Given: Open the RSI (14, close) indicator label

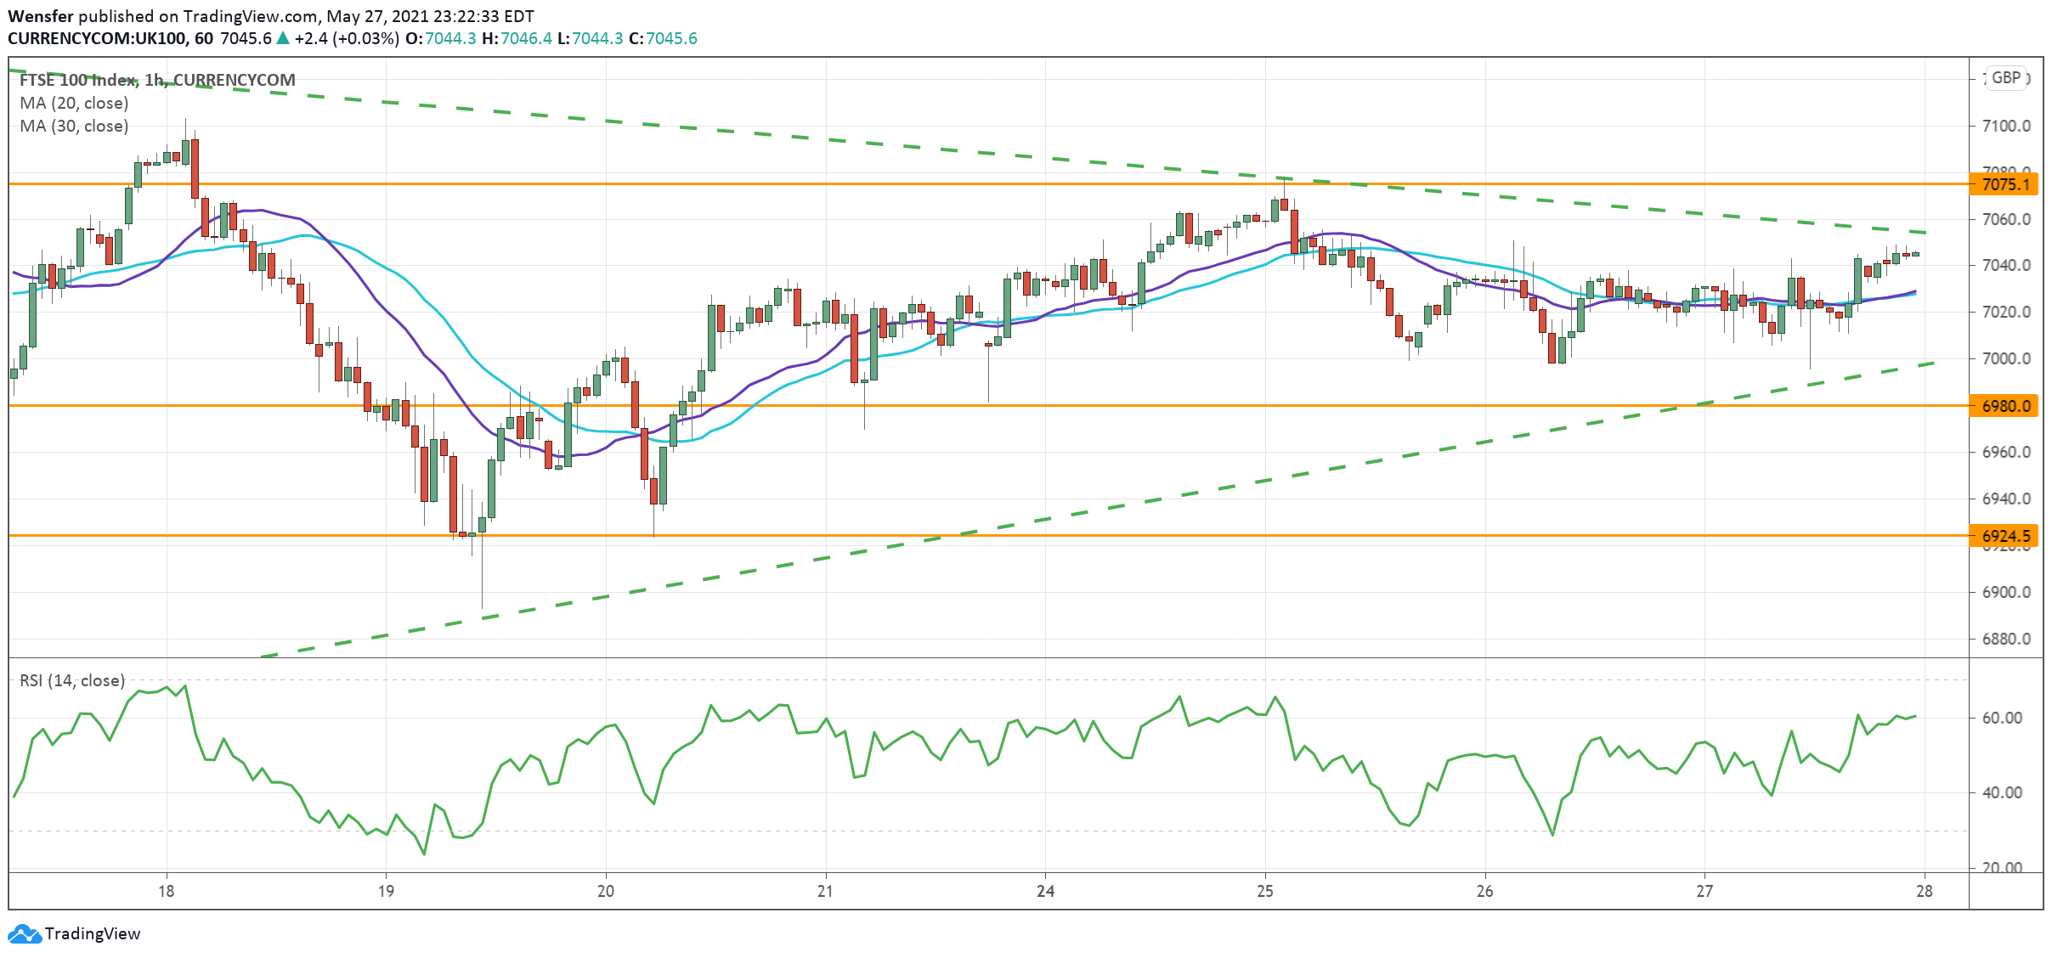Looking at the screenshot, I should pyautogui.click(x=72, y=680).
